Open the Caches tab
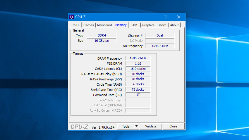This screenshot has width=249, height=140. tap(88, 25)
